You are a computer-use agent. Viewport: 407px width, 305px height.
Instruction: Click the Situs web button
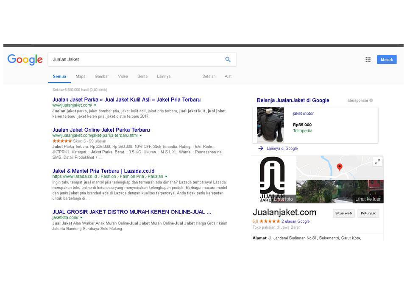click(344, 213)
